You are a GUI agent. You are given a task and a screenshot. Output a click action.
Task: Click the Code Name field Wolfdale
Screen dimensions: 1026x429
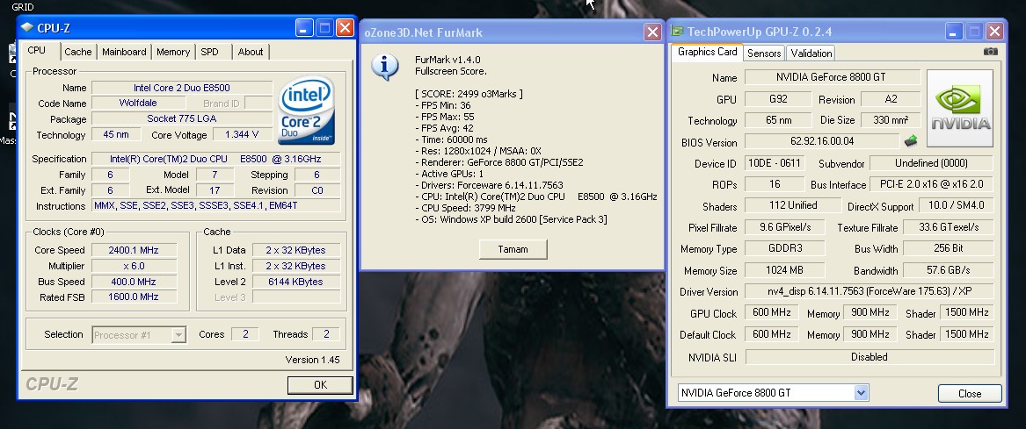click(x=139, y=104)
